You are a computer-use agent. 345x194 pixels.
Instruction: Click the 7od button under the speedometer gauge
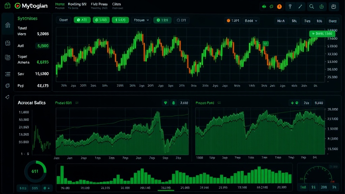point(303,187)
